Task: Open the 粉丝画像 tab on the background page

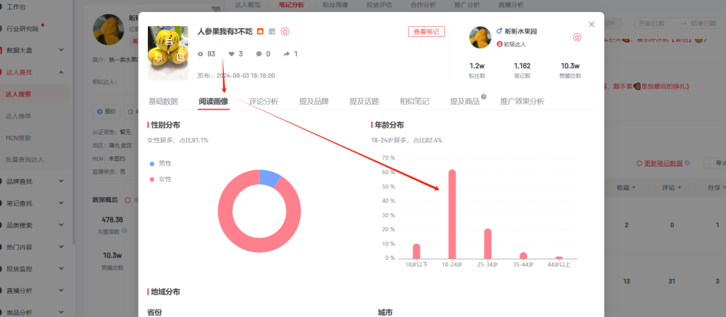Action: point(335,5)
